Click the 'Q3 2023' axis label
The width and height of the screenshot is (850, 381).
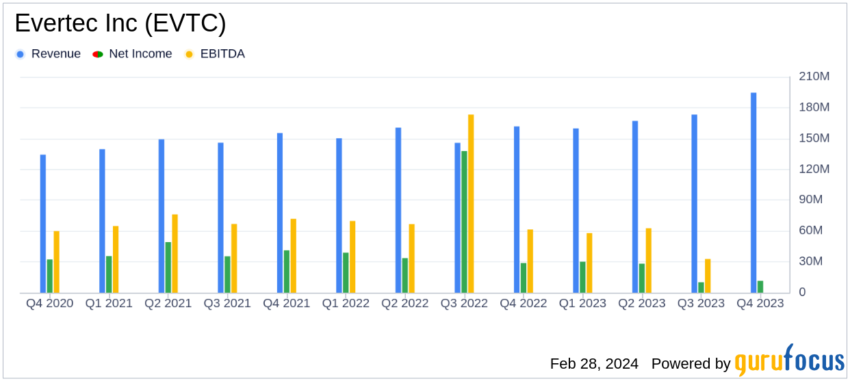(x=701, y=304)
